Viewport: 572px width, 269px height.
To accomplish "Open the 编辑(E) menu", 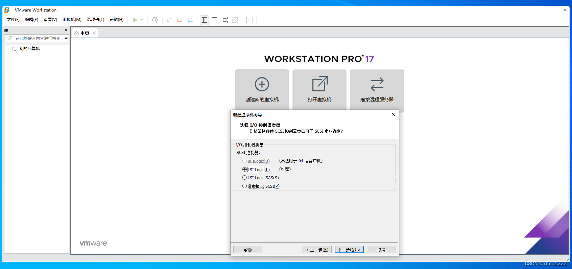I will point(31,20).
